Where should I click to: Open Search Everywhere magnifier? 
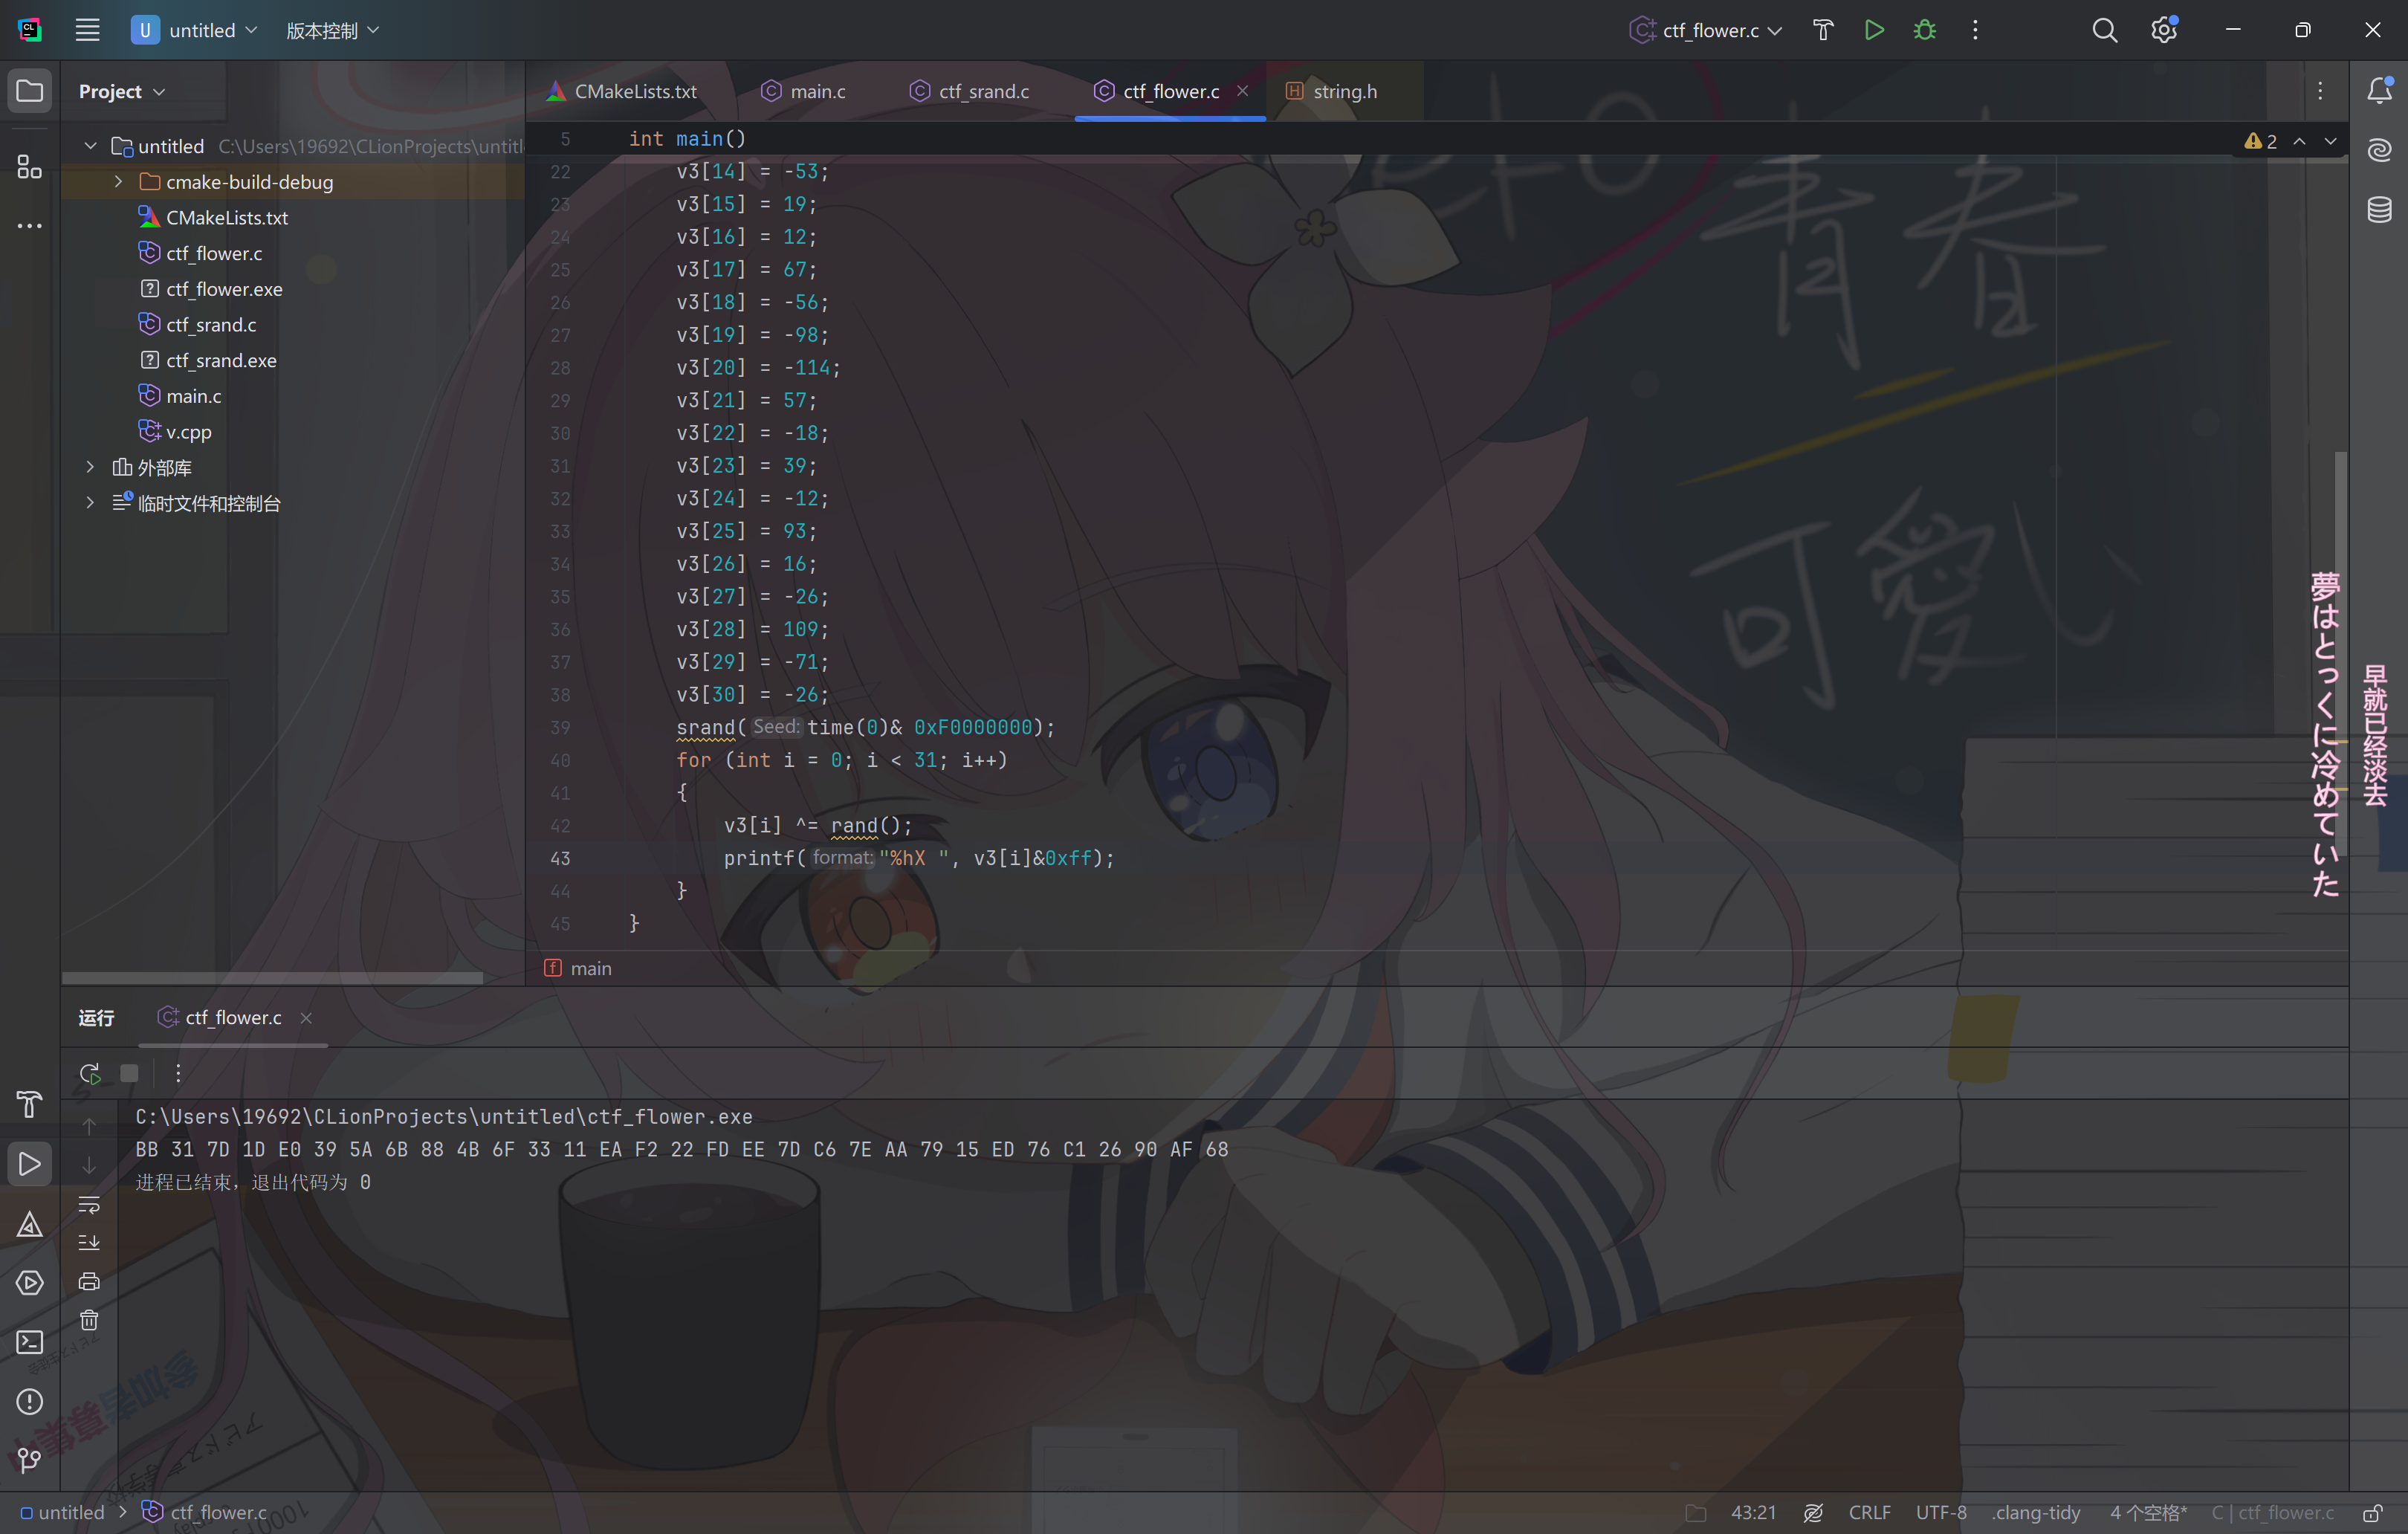[x=2104, y=30]
